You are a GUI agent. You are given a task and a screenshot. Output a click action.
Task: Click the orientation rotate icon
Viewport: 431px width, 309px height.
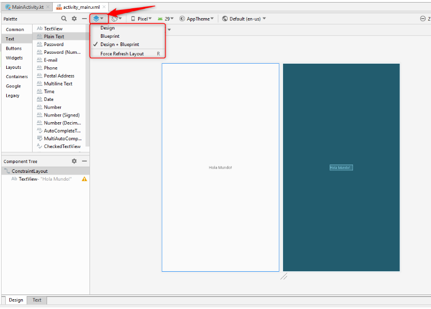[115, 19]
